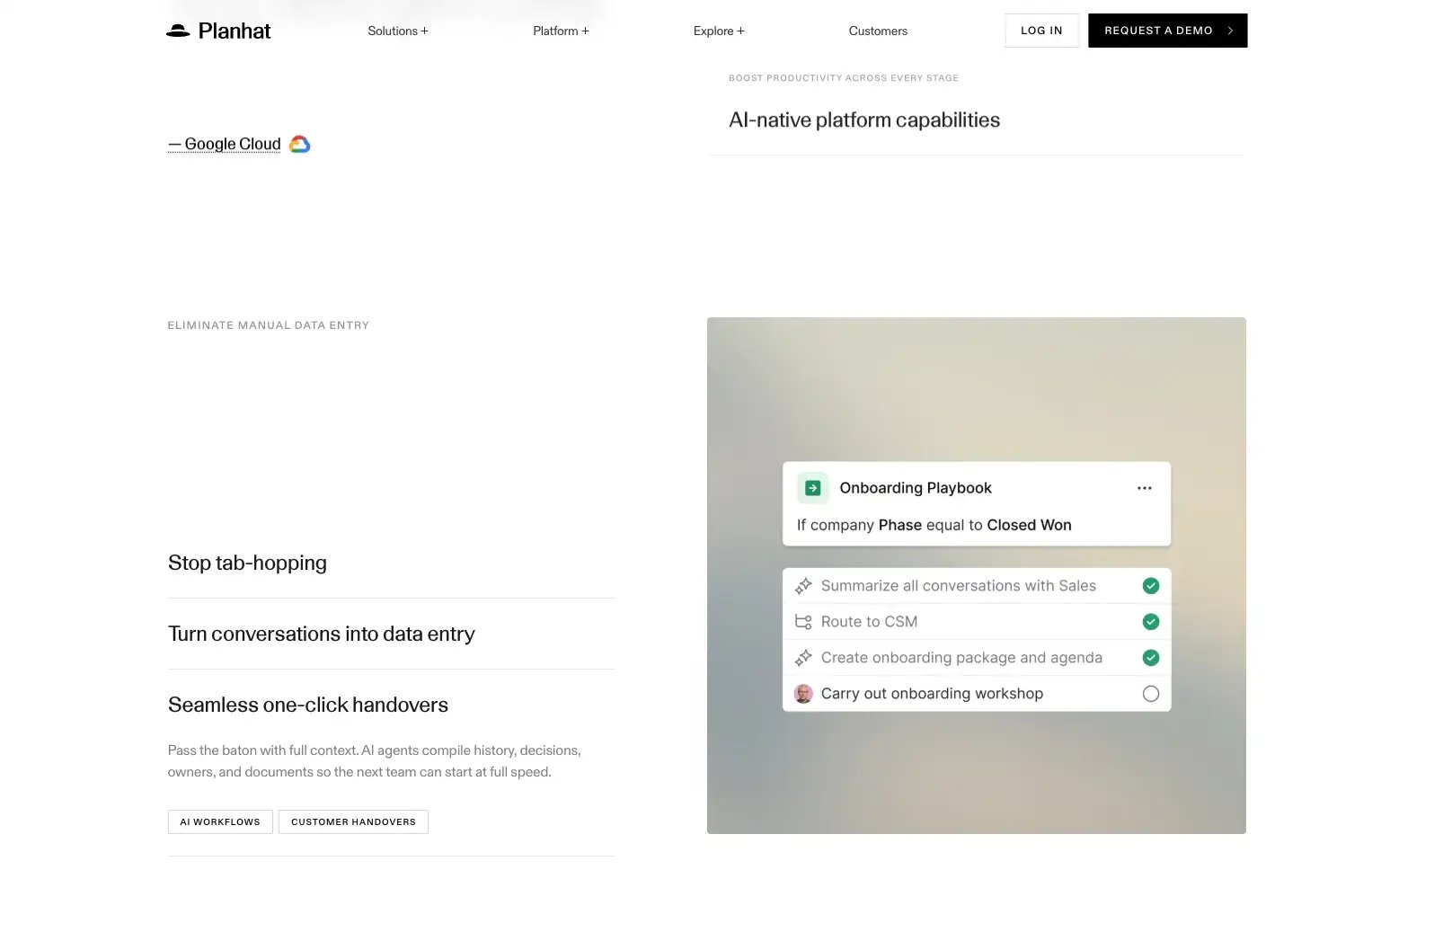Viewport: 1443px width, 932px height.
Task: Go to homepage via Planhat wordmark
Action: point(235,31)
